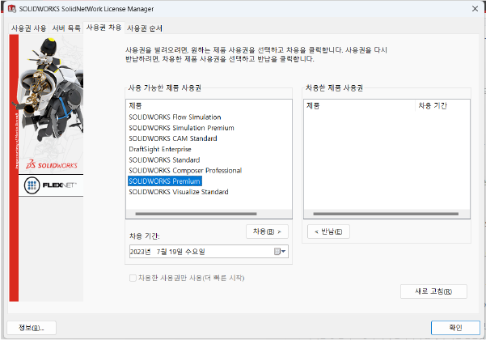Close the License Manager window
Image resolution: width=486 pixels, height=340 pixels.
point(475,9)
